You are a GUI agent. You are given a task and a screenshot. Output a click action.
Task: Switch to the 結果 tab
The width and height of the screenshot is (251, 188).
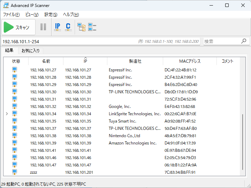[9, 50]
